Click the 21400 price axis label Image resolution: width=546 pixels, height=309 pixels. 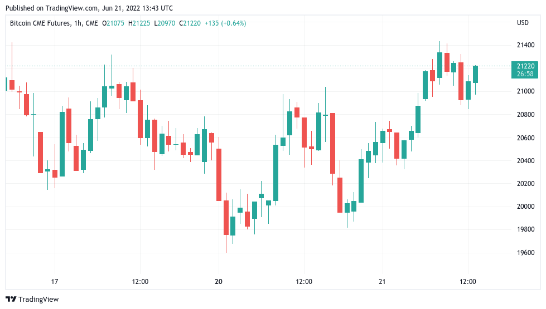(525, 45)
